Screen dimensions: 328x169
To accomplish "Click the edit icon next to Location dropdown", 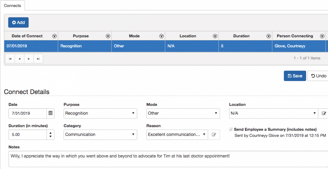I will tap(324, 113).
